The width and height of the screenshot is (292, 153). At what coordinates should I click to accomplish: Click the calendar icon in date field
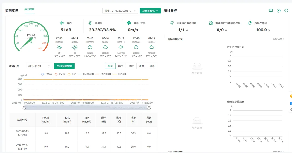(x=49, y=66)
